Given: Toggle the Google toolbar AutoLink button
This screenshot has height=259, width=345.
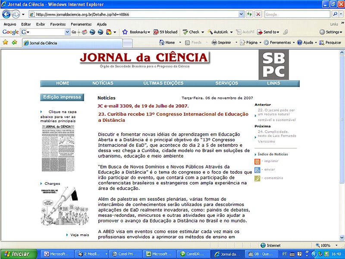Looking at the screenshot, I should (220, 32).
